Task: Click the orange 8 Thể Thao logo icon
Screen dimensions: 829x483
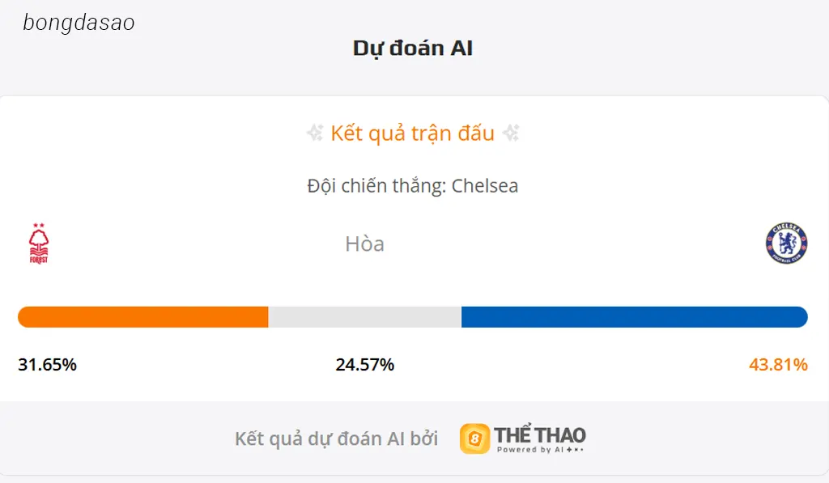Action: click(x=474, y=439)
